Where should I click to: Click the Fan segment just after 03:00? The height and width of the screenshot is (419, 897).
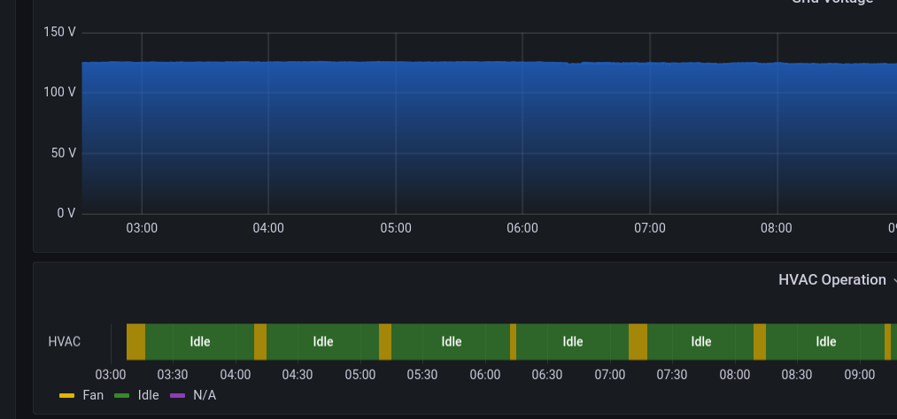click(x=135, y=342)
